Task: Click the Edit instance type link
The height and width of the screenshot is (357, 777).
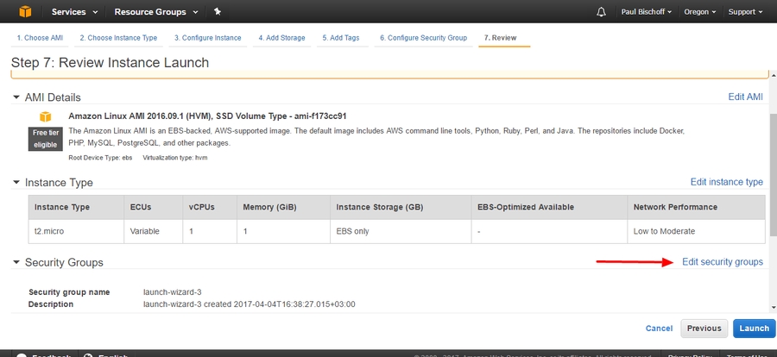Action: pyautogui.click(x=726, y=183)
